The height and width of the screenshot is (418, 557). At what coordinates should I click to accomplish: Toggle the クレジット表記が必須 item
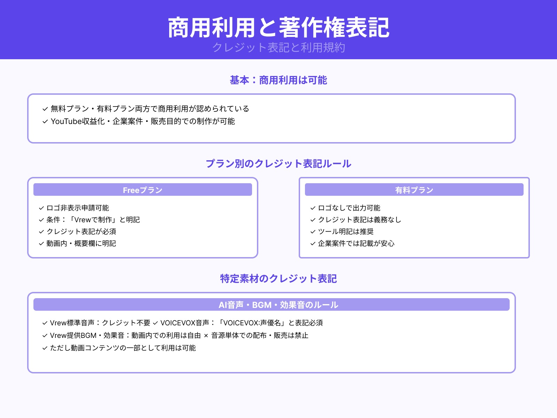(x=81, y=231)
